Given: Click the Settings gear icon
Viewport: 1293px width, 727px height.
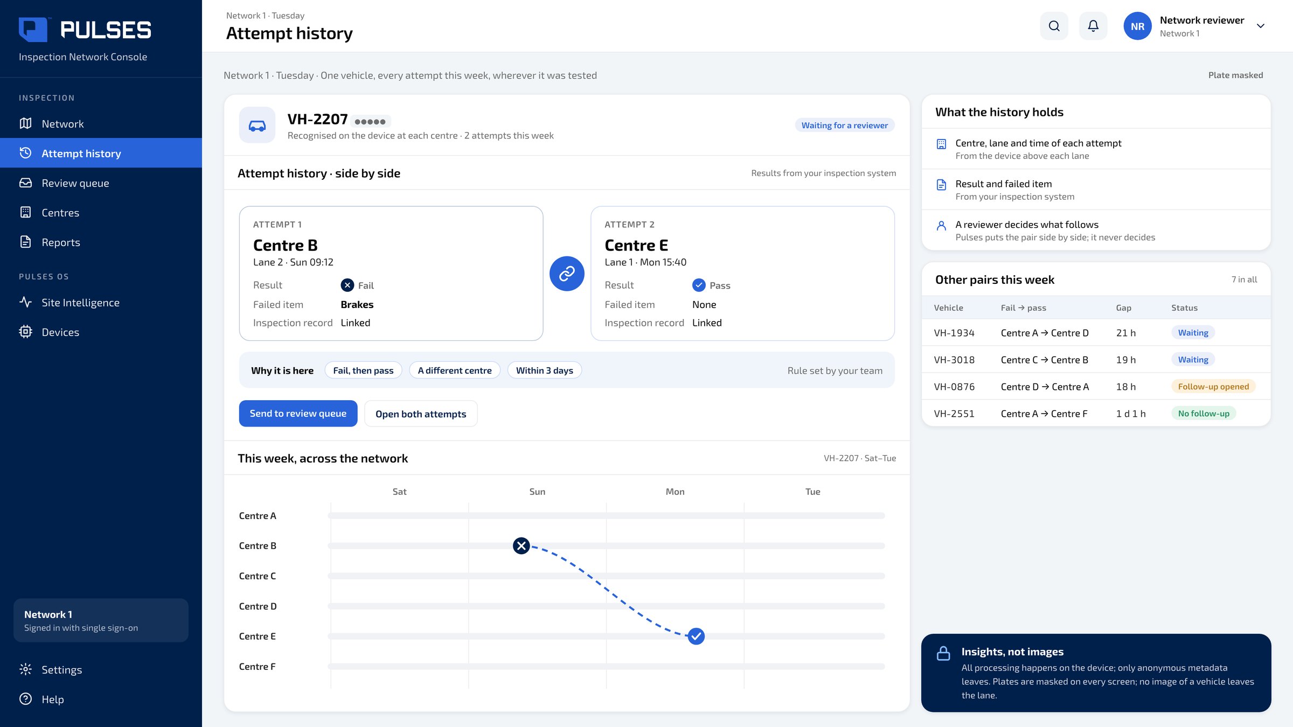Looking at the screenshot, I should click(25, 669).
